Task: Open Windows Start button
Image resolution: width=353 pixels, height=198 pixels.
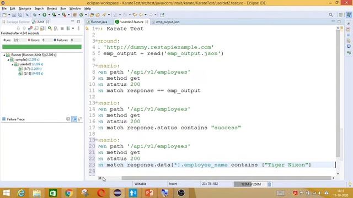Action: pyautogui.click(x=6, y=193)
